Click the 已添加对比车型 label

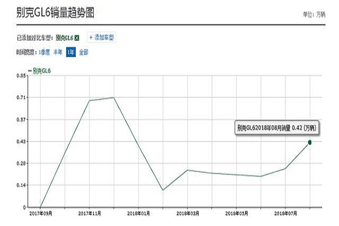pos(35,38)
